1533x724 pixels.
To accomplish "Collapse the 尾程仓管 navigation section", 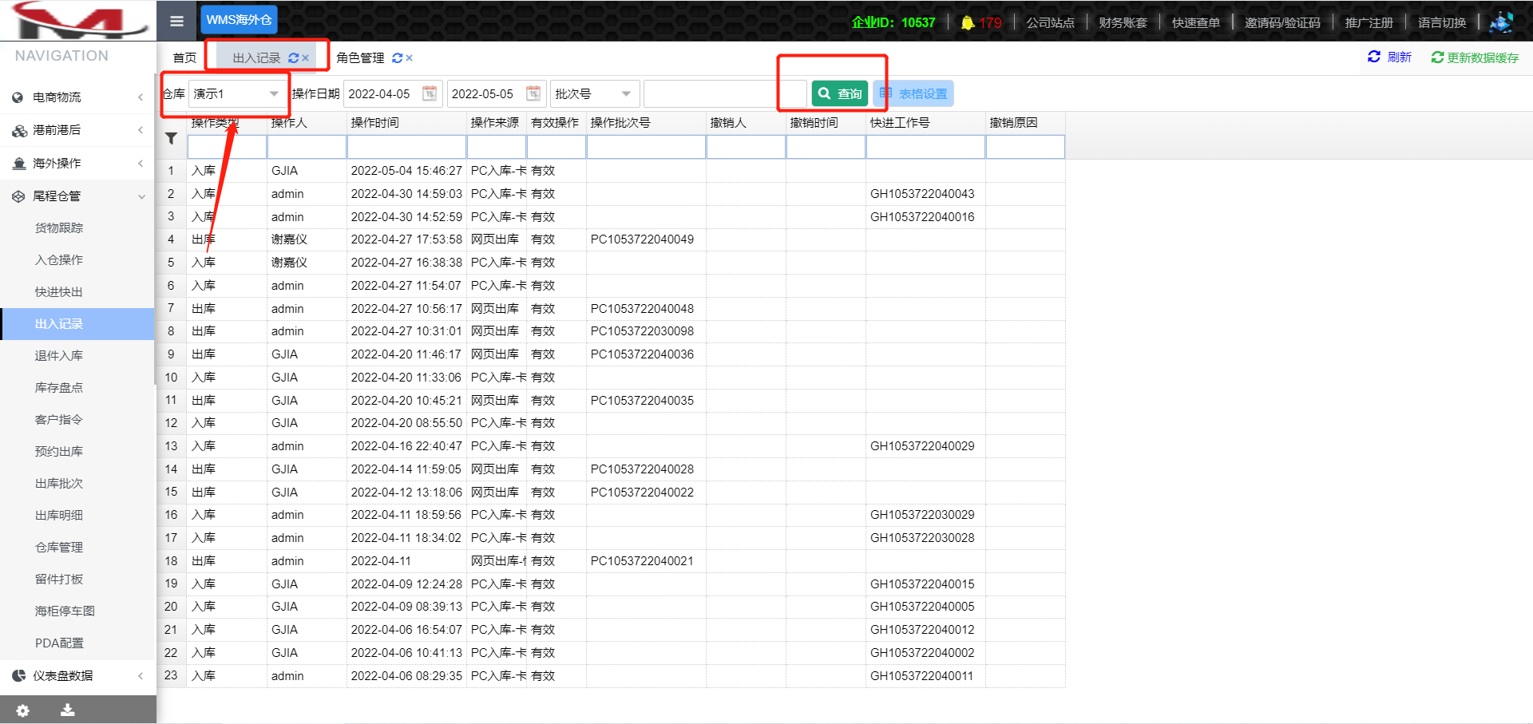I will (x=77, y=196).
